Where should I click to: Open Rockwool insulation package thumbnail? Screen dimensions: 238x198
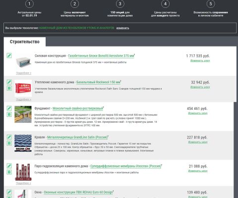pyautogui.click(x=23, y=88)
